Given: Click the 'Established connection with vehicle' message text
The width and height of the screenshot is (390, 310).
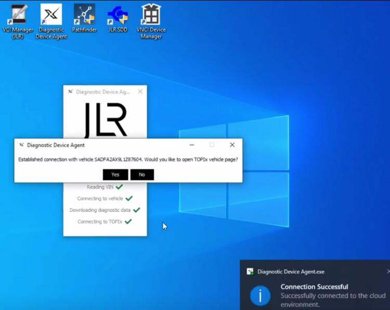Looking at the screenshot, I should click(128, 160).
